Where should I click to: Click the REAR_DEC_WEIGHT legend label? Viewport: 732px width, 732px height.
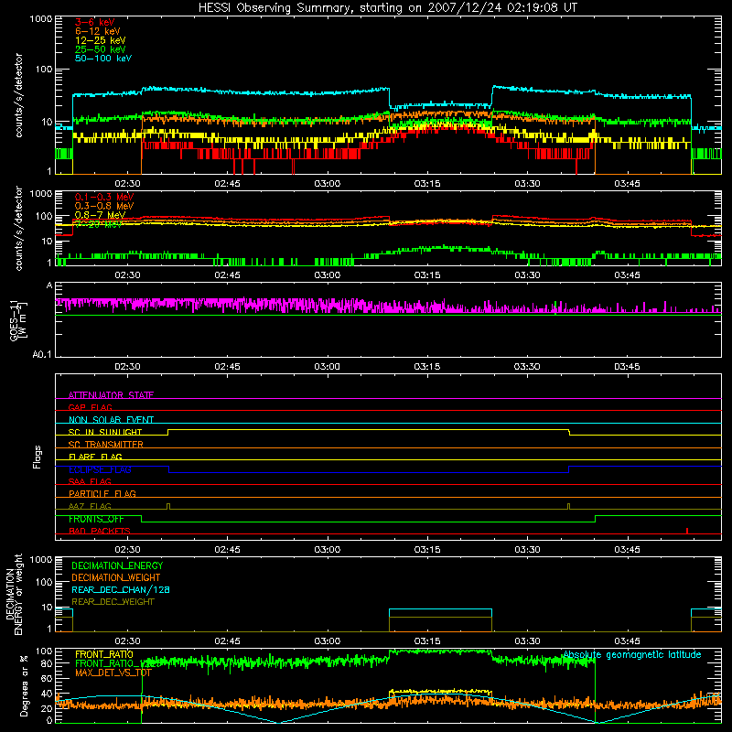tap(113, 602)
